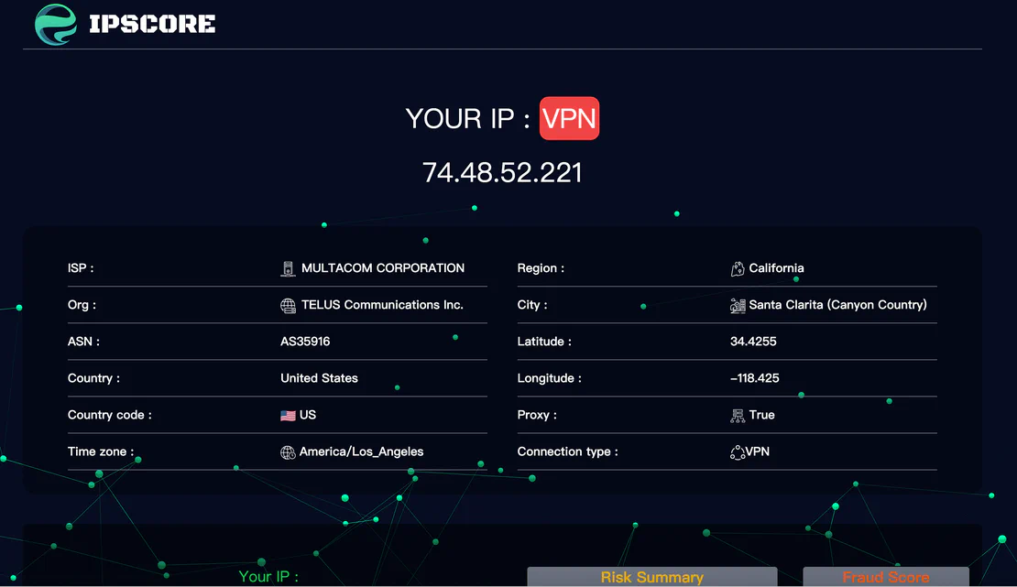The width and height of the screenshot is (1017, 587).
Task: Click the building icon beside MULTACOM CORPORATION
Action: pos(289,267)
